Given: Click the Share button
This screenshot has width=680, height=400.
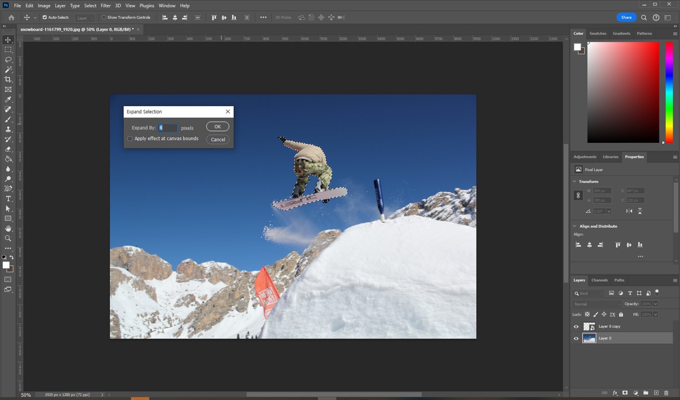Looking at the screenshot, I should [626, 17].
